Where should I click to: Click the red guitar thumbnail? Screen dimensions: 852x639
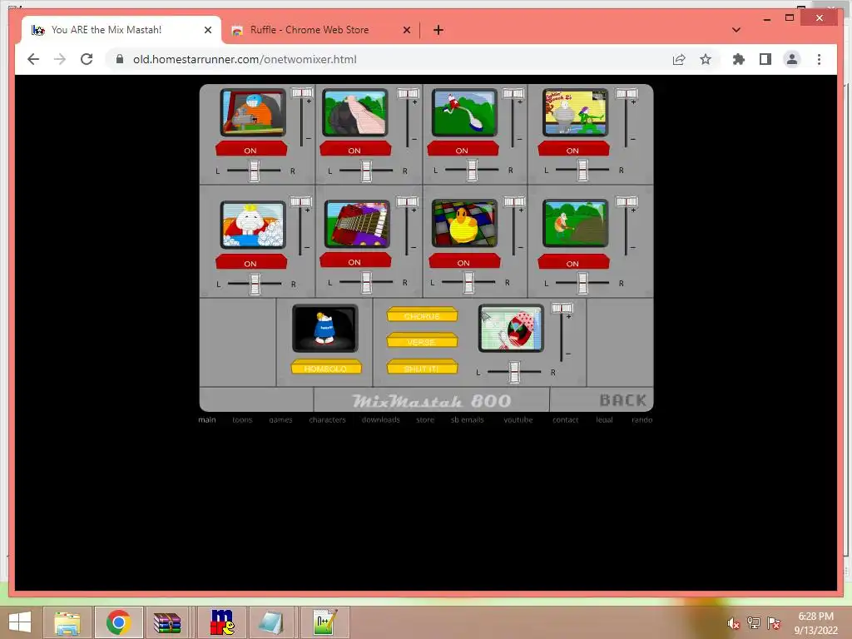(357, 223)
